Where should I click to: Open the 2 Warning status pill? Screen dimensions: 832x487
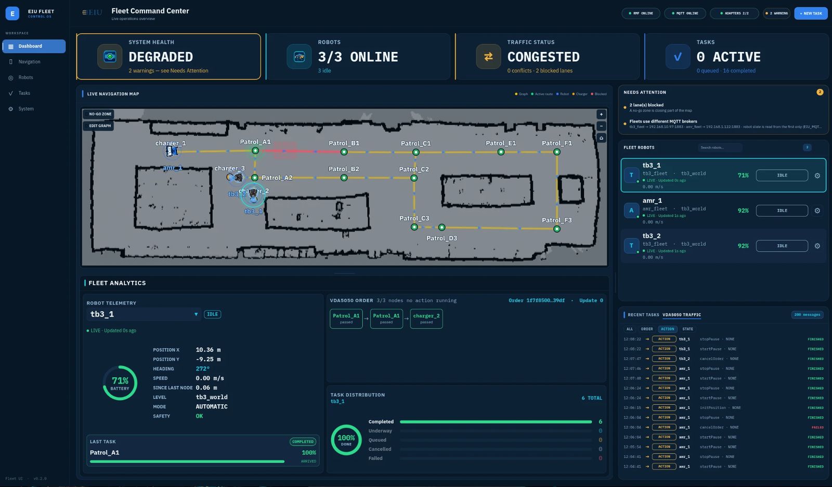(777, 14)
